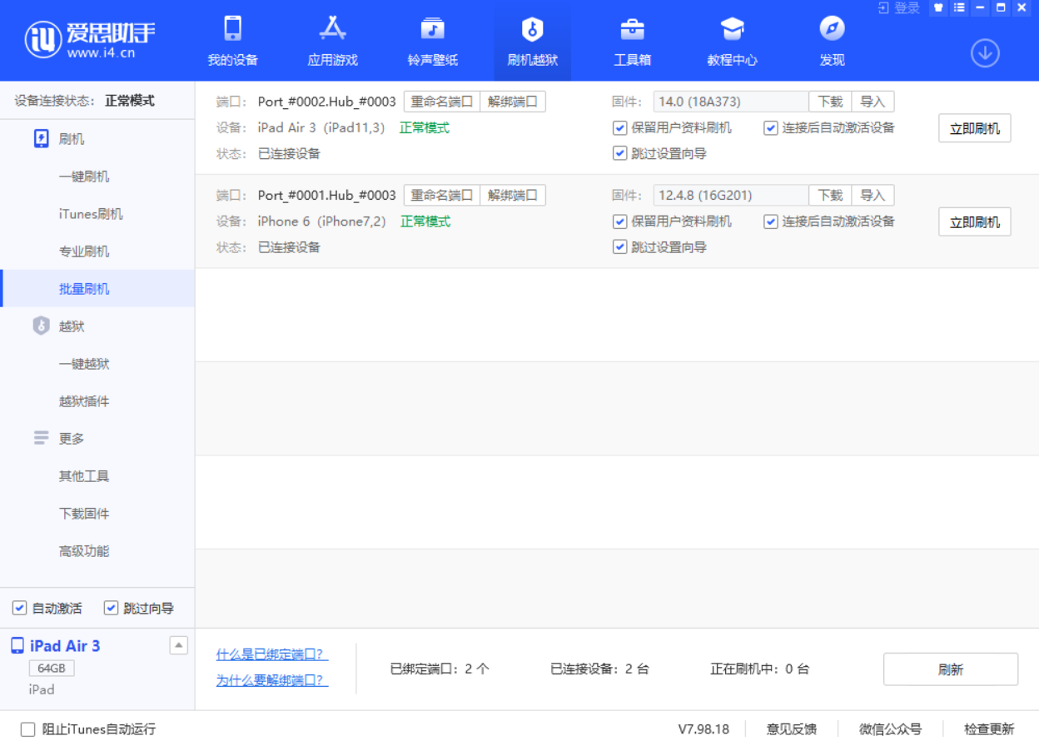The height and width of the screenshot is (746, 1039).
Task: Click the 已绑定端口: 2 个 text
Action: click(440, 669)
